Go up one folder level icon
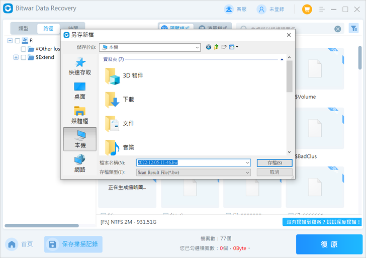The width and height of the screenshot is (366, 258). pos(216,47)
